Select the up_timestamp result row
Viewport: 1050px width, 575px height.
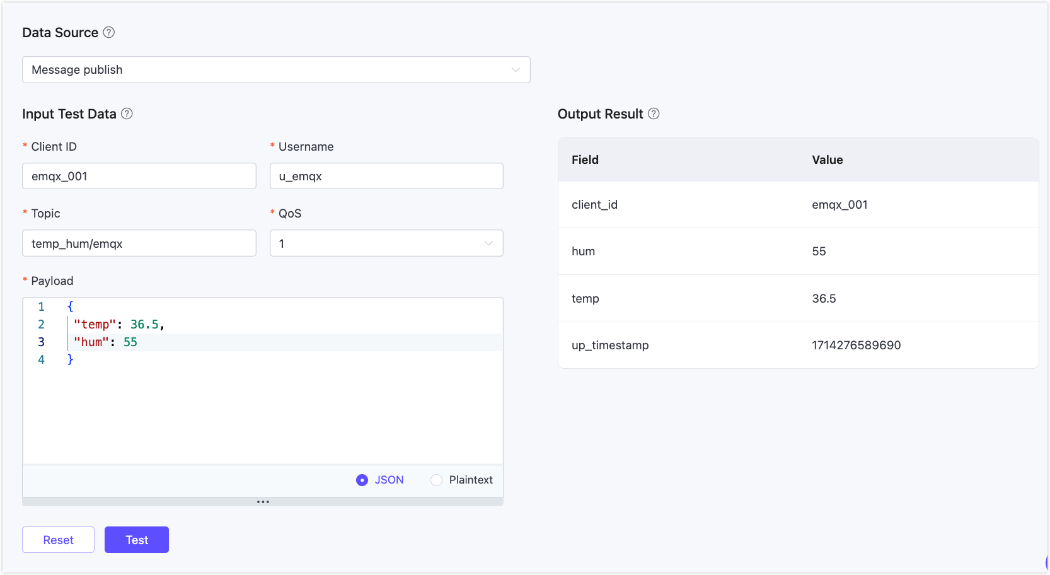(798, 346)
